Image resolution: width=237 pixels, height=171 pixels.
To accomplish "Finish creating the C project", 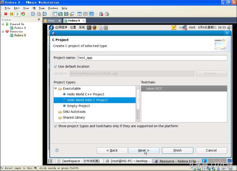I will [x=177, y=150].
